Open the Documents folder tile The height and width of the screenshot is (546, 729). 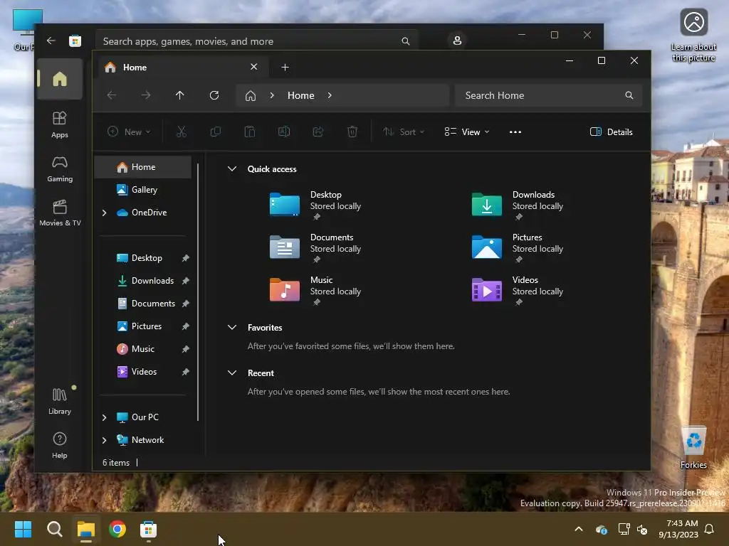coord(316,247)
